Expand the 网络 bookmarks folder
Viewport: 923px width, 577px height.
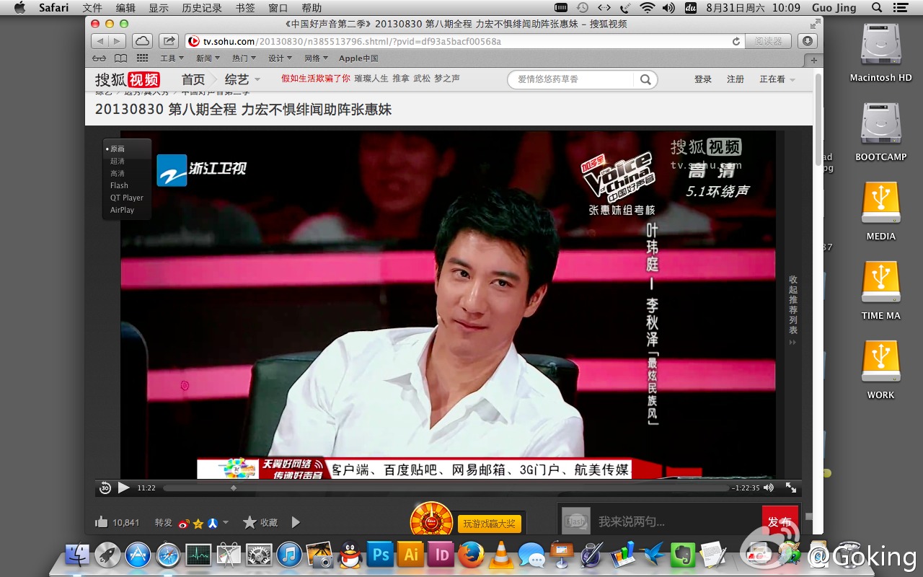coord(316,58)
